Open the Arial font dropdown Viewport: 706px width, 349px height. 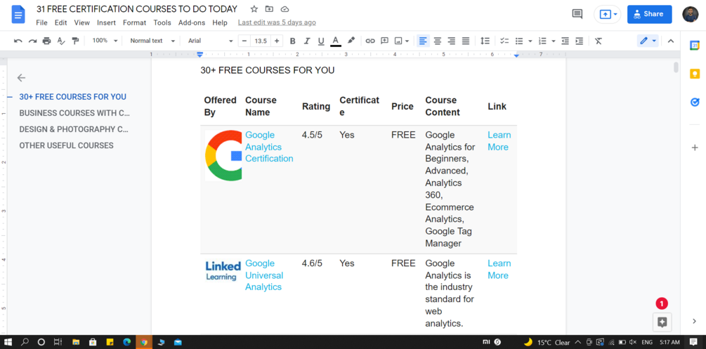(210, 41)
